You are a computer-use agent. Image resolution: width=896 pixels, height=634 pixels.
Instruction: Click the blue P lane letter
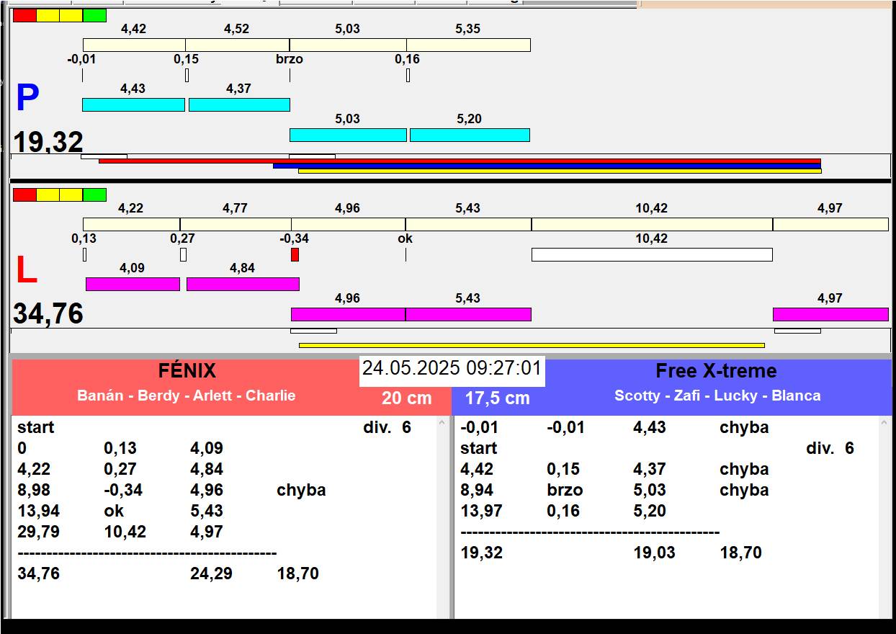(27, 99)
